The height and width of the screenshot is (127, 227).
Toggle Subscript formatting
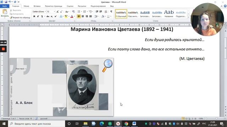tap(52, 17)
